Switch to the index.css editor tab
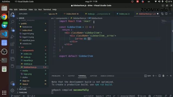173x97 pixels. 123,14
